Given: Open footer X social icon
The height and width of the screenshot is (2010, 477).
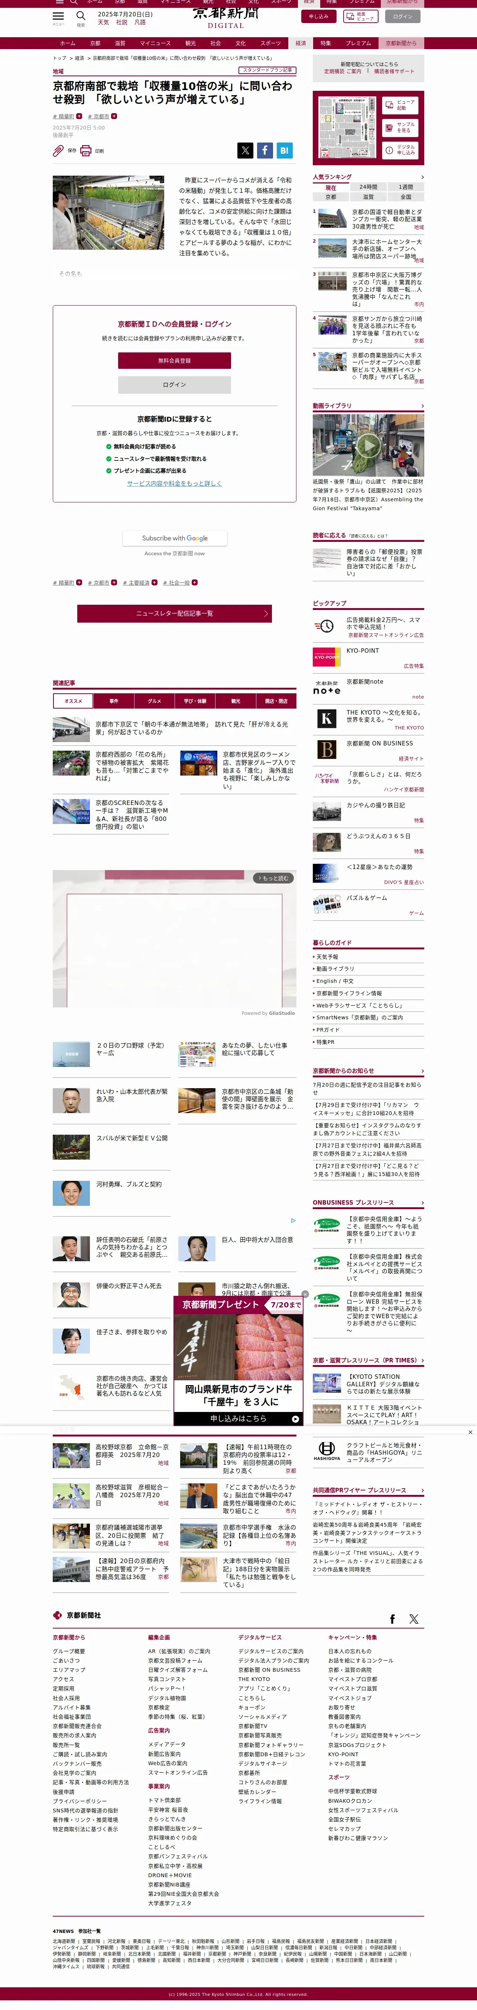Looking at the screenshot, I should click(413, 1619).
